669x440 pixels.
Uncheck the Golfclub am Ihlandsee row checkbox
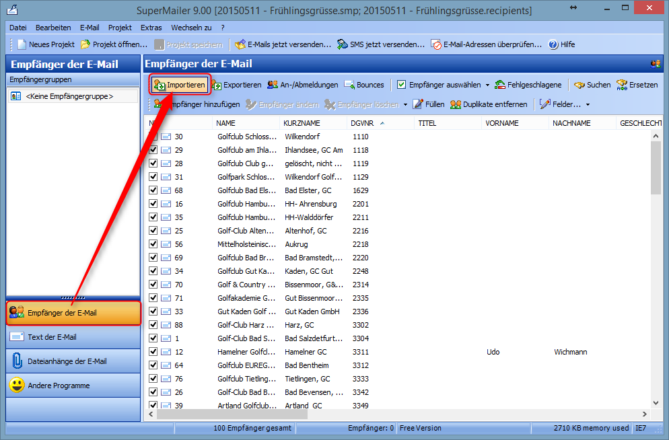pyautogui.click(x=153, y=150)
